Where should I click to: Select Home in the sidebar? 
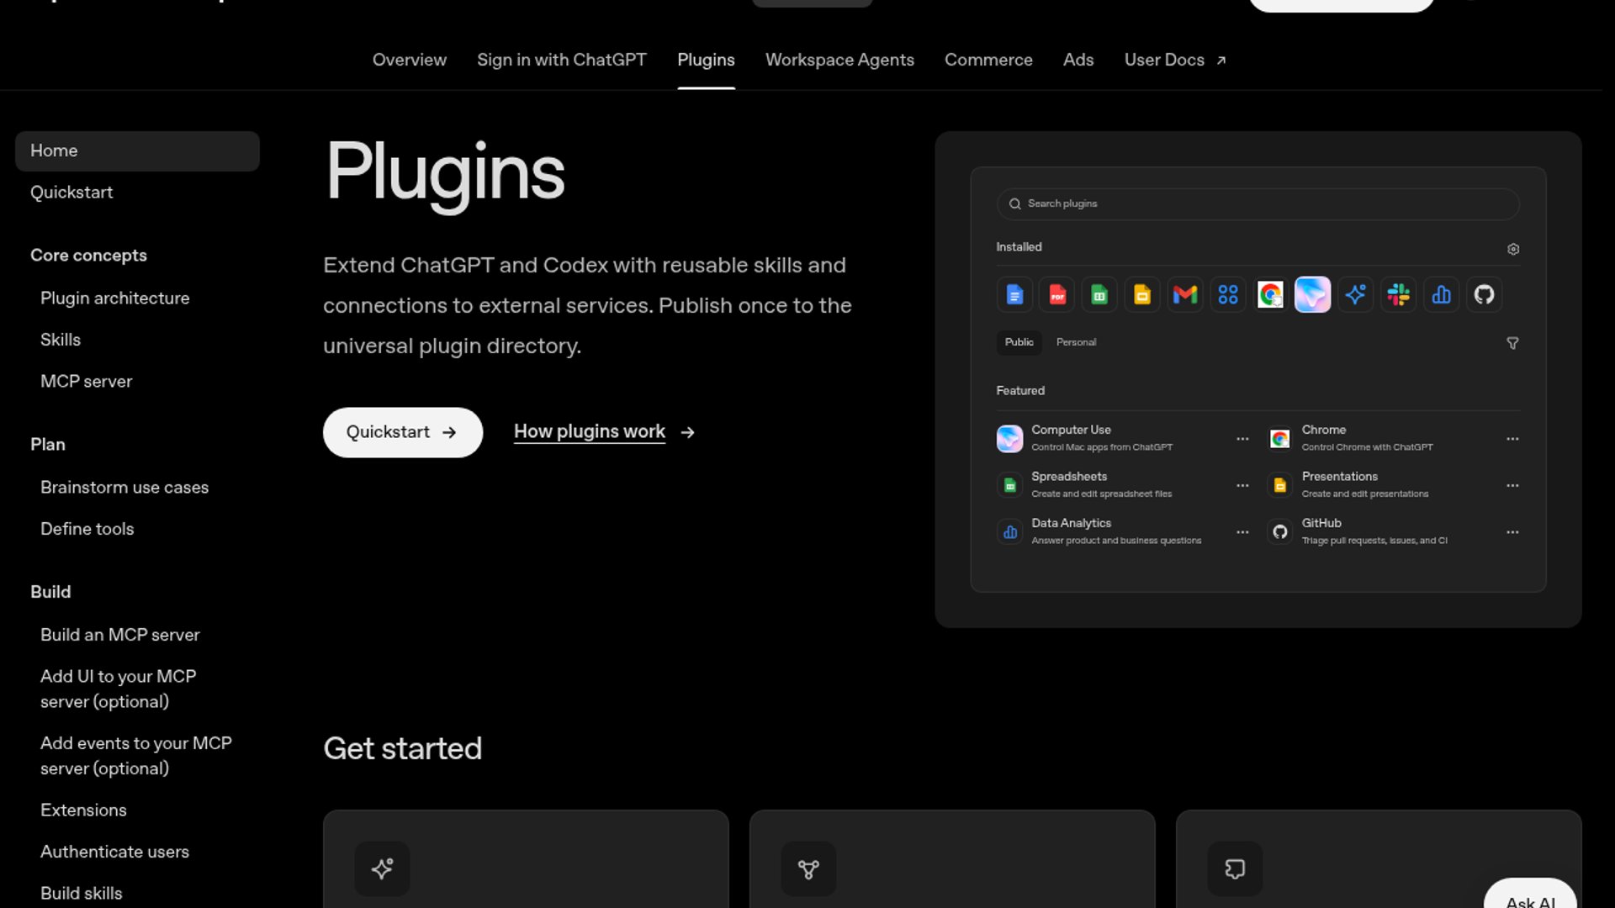[x=137, y=151]
